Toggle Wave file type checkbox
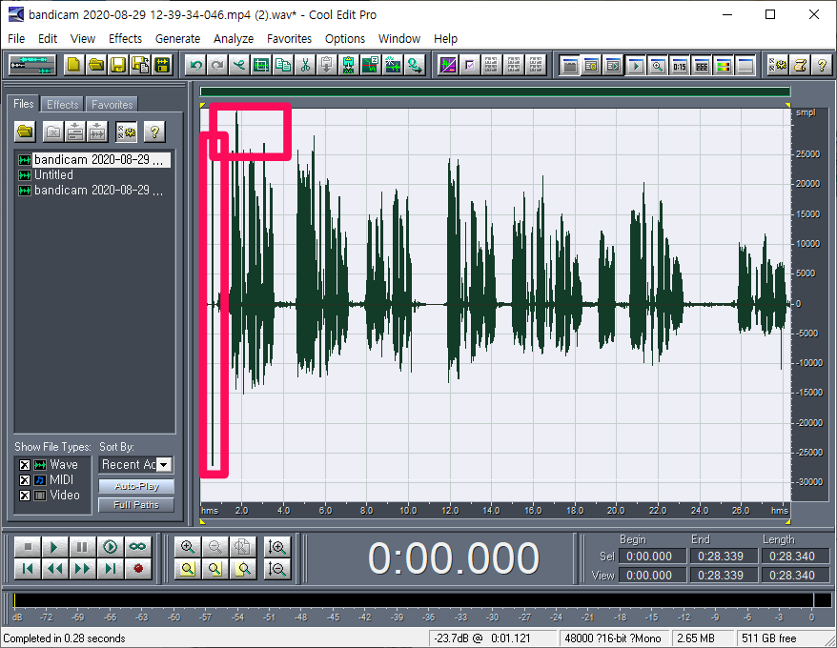The width and height of the screenshot is (837, 648). pyautogui.click(x=25, y=465)
